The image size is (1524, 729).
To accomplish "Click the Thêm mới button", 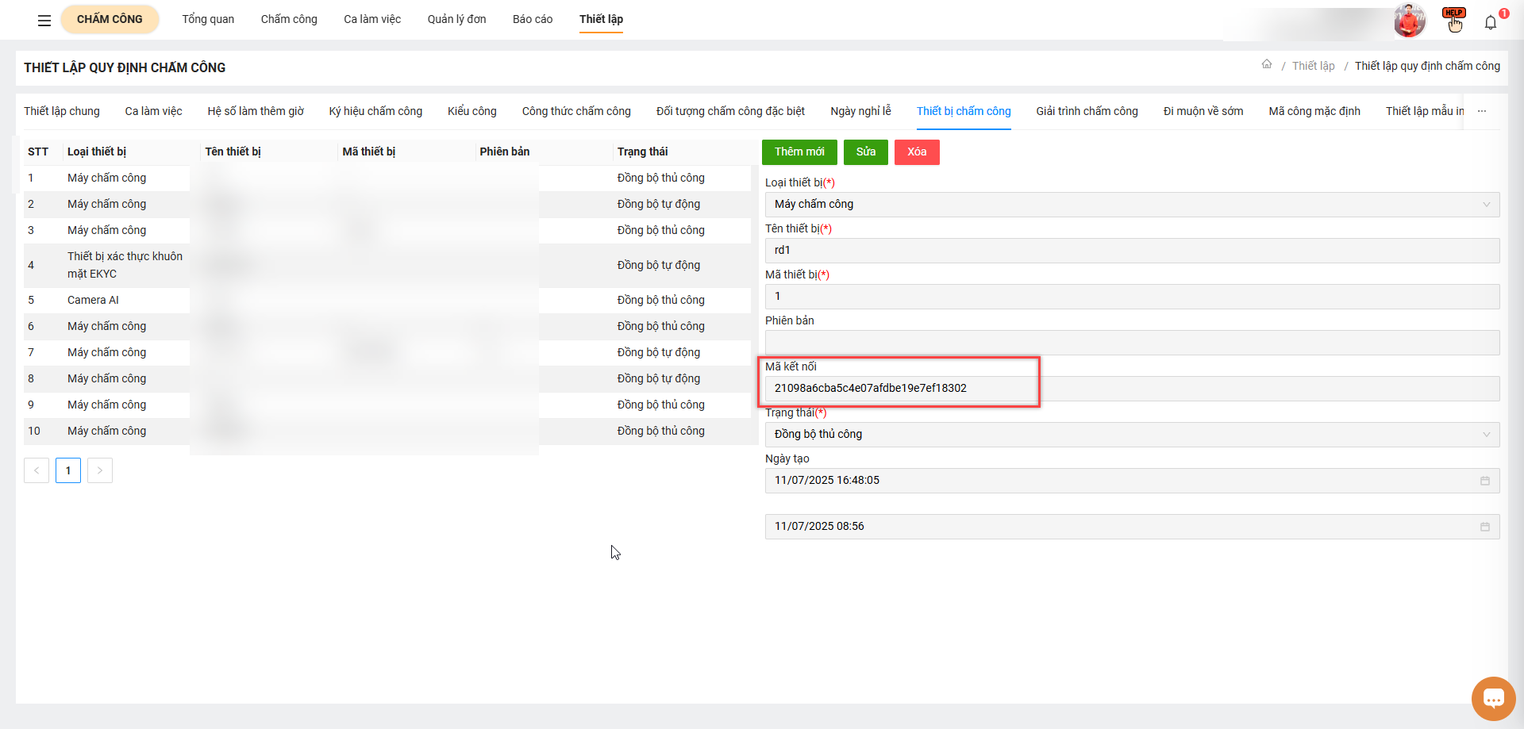I will pos(799,152).
